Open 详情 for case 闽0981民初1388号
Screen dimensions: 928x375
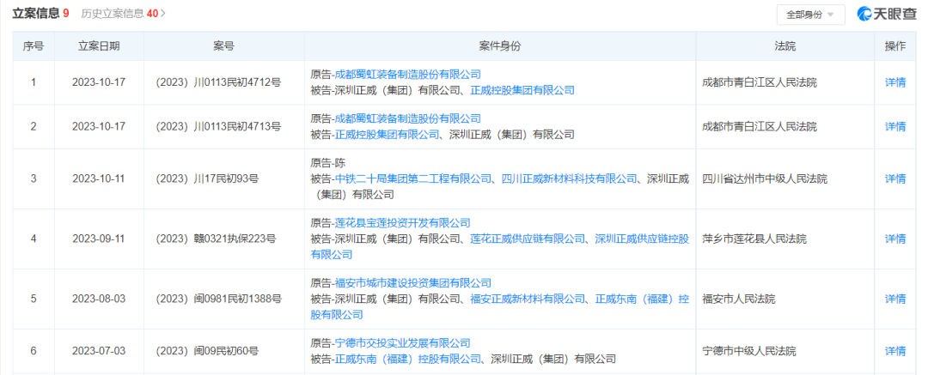tap(894, 299)
